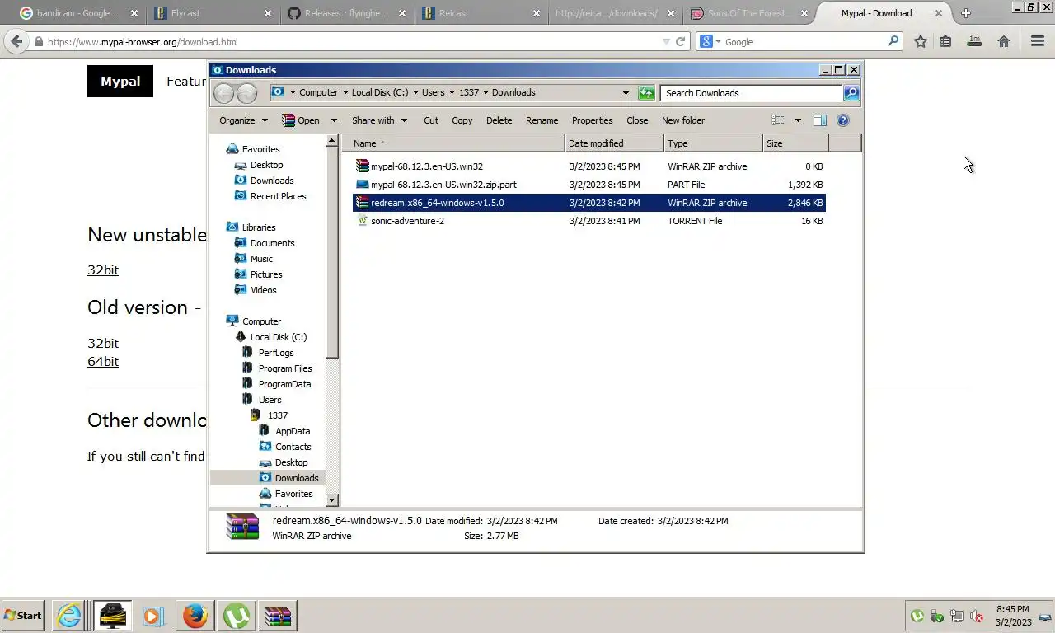Screen dimensions: 1055x633
Task: Open uTorrent from the taskbar
Action: [237, 616]
